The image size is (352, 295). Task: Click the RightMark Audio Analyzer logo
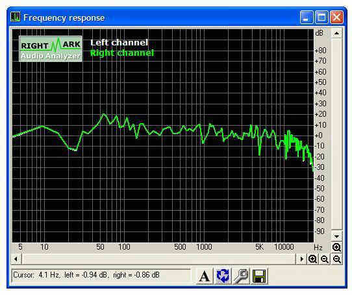point(51,49)
